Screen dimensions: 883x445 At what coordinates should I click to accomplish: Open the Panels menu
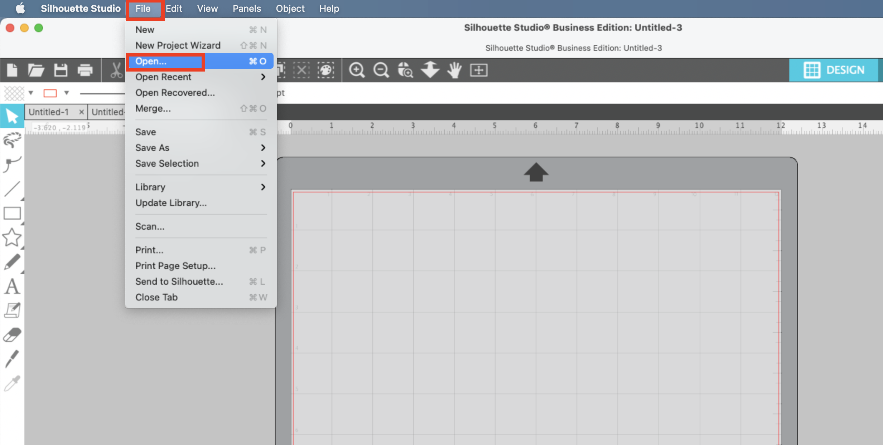(x=247, y=9)
